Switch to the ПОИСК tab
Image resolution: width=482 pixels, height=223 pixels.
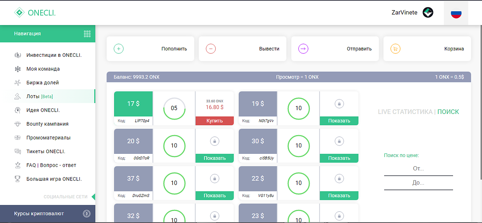pos(448,112)
